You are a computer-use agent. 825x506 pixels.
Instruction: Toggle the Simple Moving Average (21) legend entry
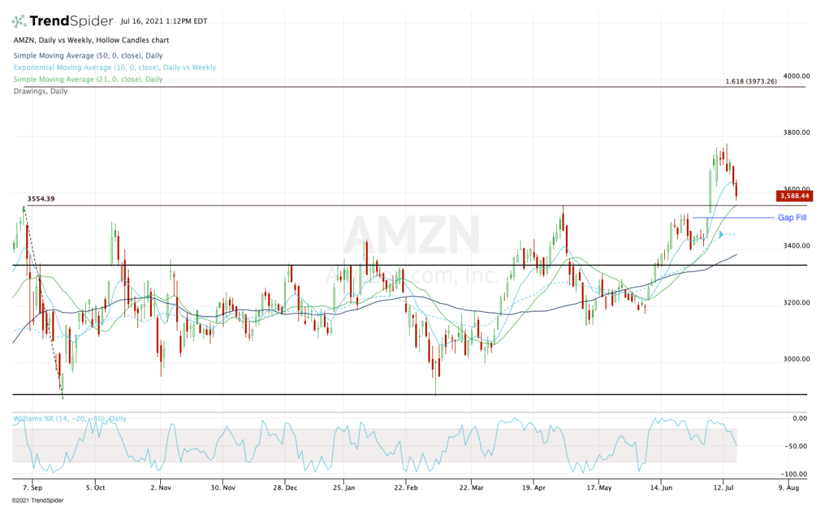tap(87, 79)
